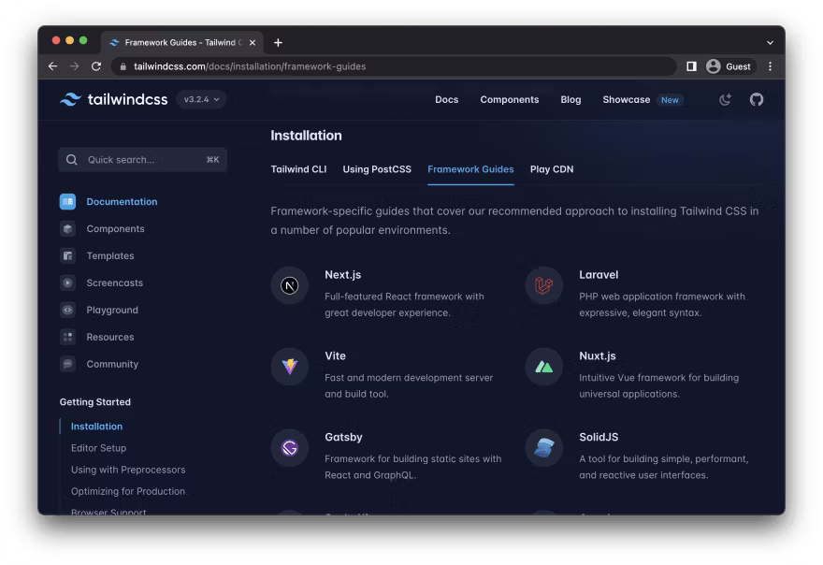Screen dimensions: 823x565
Task: Click the Tailwind CSS logo icon
Action: [71, 99]
